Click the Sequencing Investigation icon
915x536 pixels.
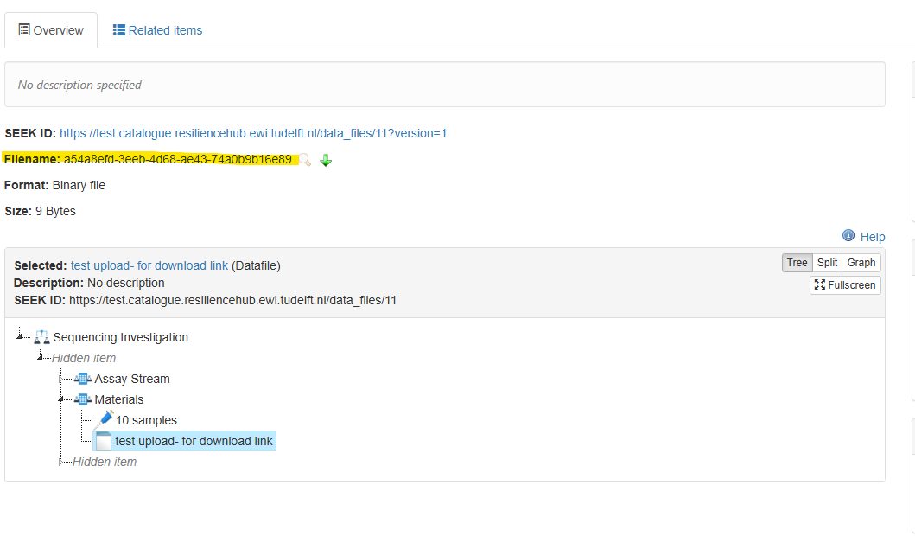(42, 337)
